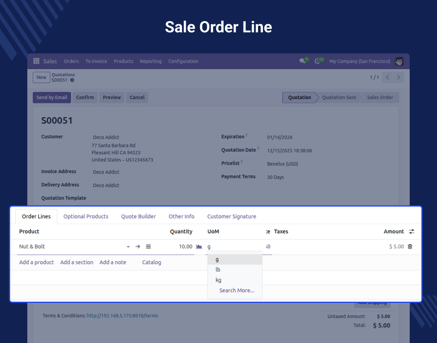Open the Reporting menu
This screenshot has width=437, height=343.
tap(151, 61)
